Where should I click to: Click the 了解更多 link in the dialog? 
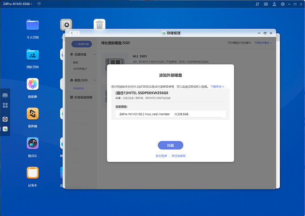(x=217, y=86)
